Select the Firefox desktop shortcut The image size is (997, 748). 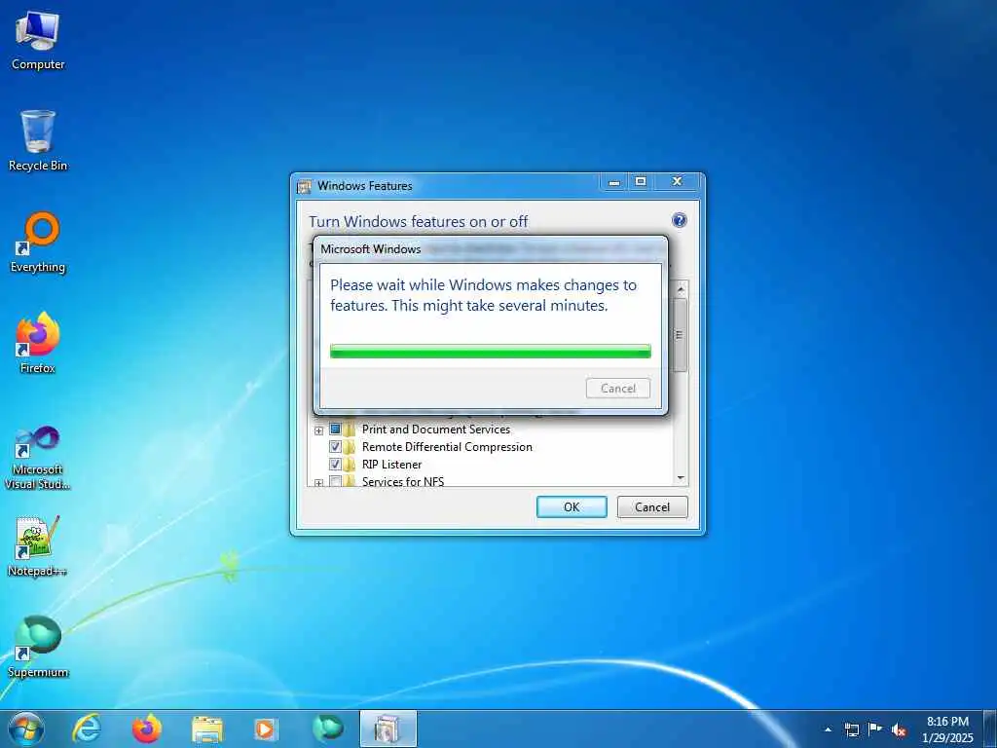pyautogui.click(x=38, y=344)
